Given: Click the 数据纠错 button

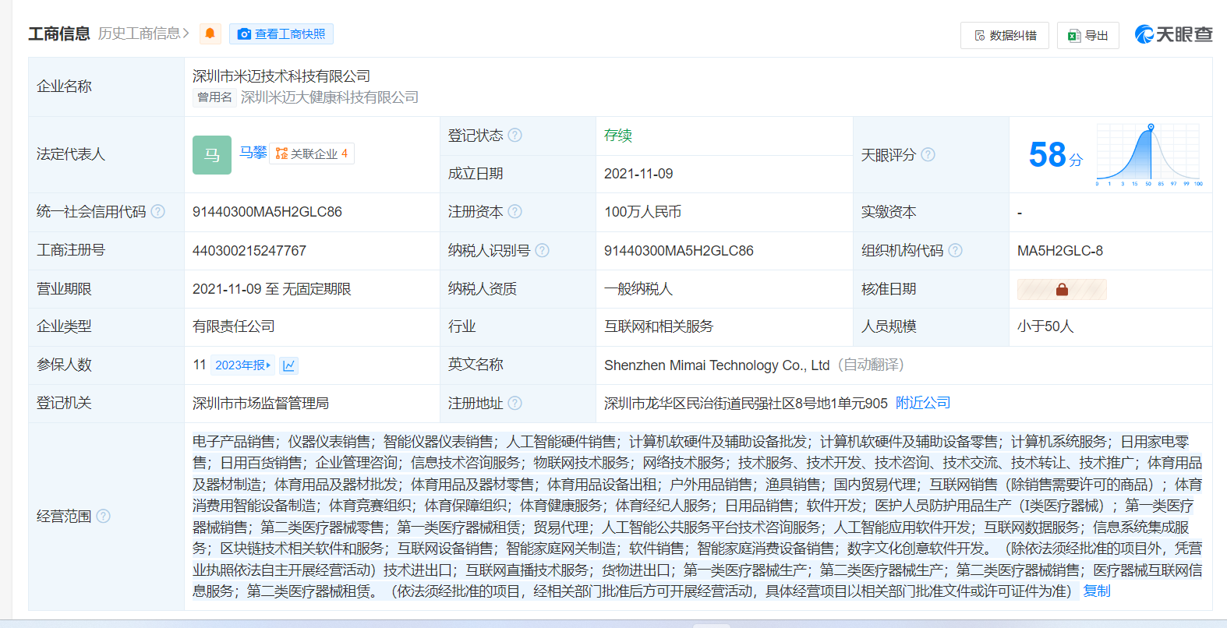Looking at the screenshot, I should pyautogui.click(x=1005, y=35).
